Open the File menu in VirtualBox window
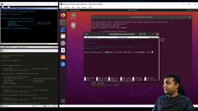 (61, 7)
